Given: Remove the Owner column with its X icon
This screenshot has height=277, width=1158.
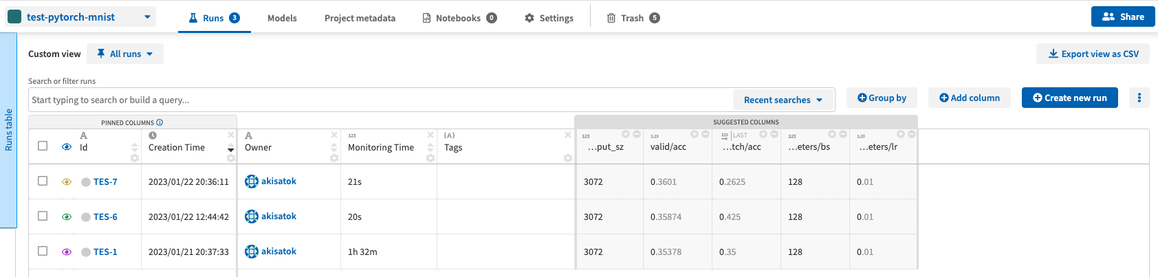Looking at the screenshot, I should coord(334,135).
